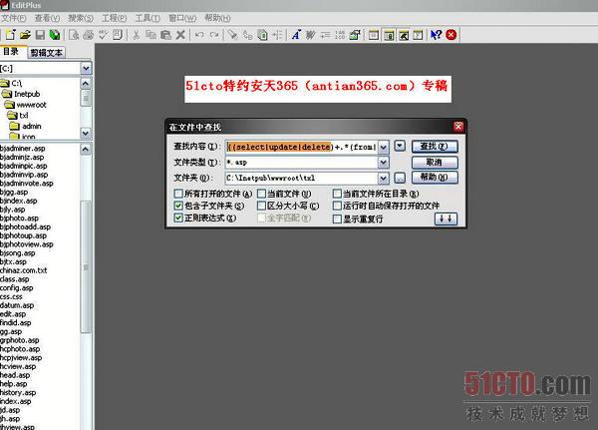
Task: Click the Print toolbar icon
Action: click(x=88, y=35)
